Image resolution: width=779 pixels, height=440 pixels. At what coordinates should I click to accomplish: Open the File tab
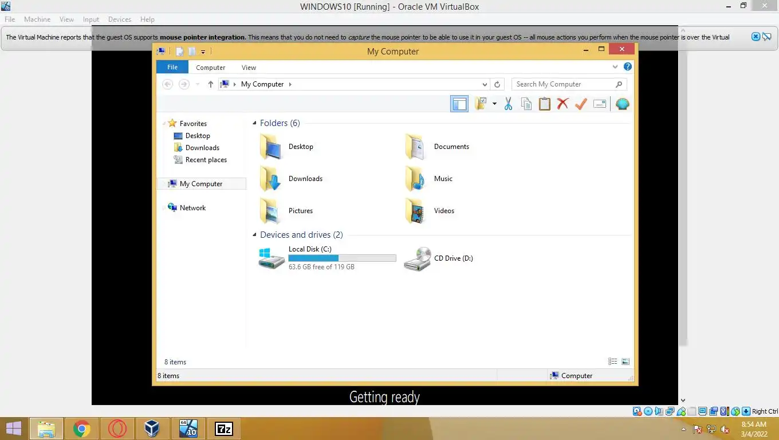pos(172,67)
